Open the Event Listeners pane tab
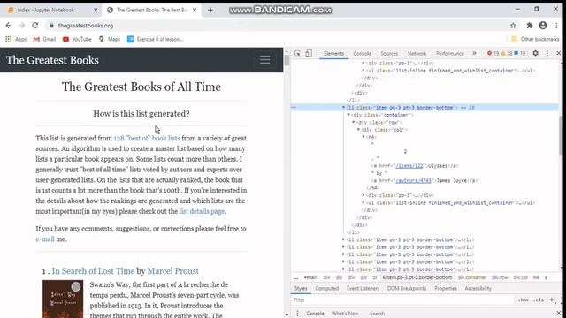 (363, 289)
